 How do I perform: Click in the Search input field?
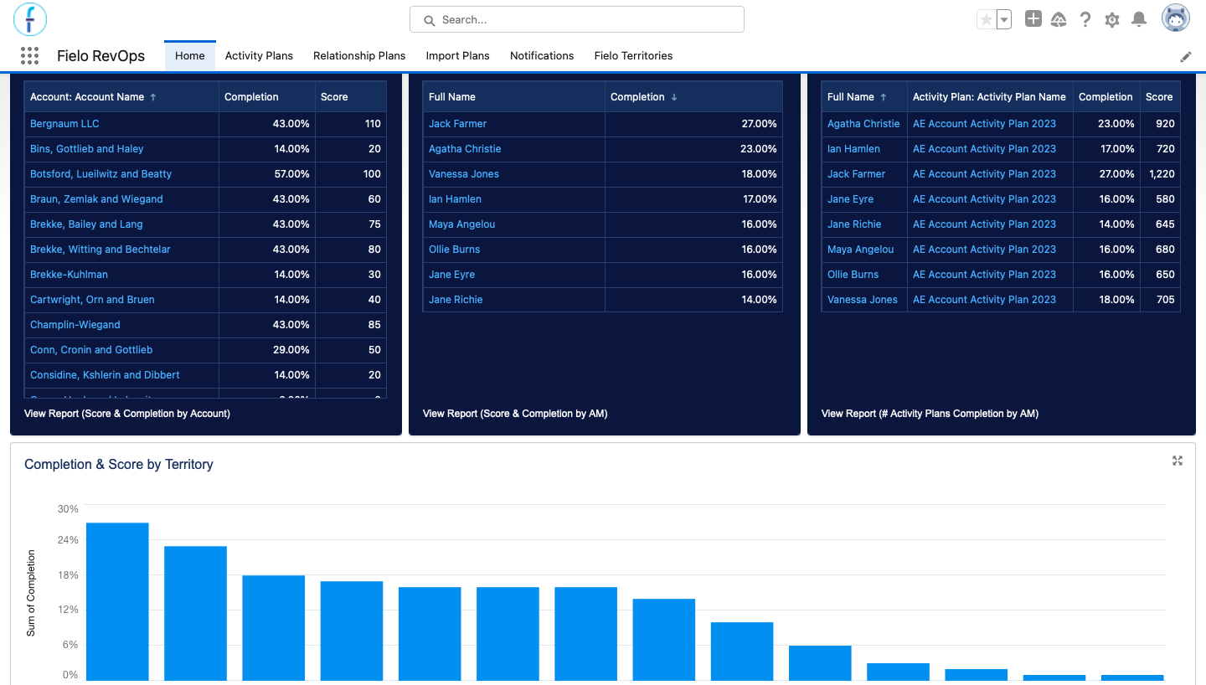[x=577, y=19]
